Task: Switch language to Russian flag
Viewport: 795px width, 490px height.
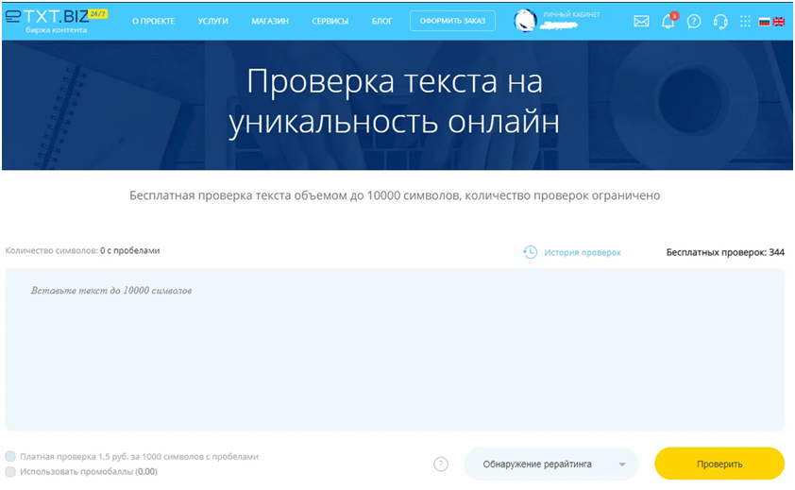Action: pos(764,22)
